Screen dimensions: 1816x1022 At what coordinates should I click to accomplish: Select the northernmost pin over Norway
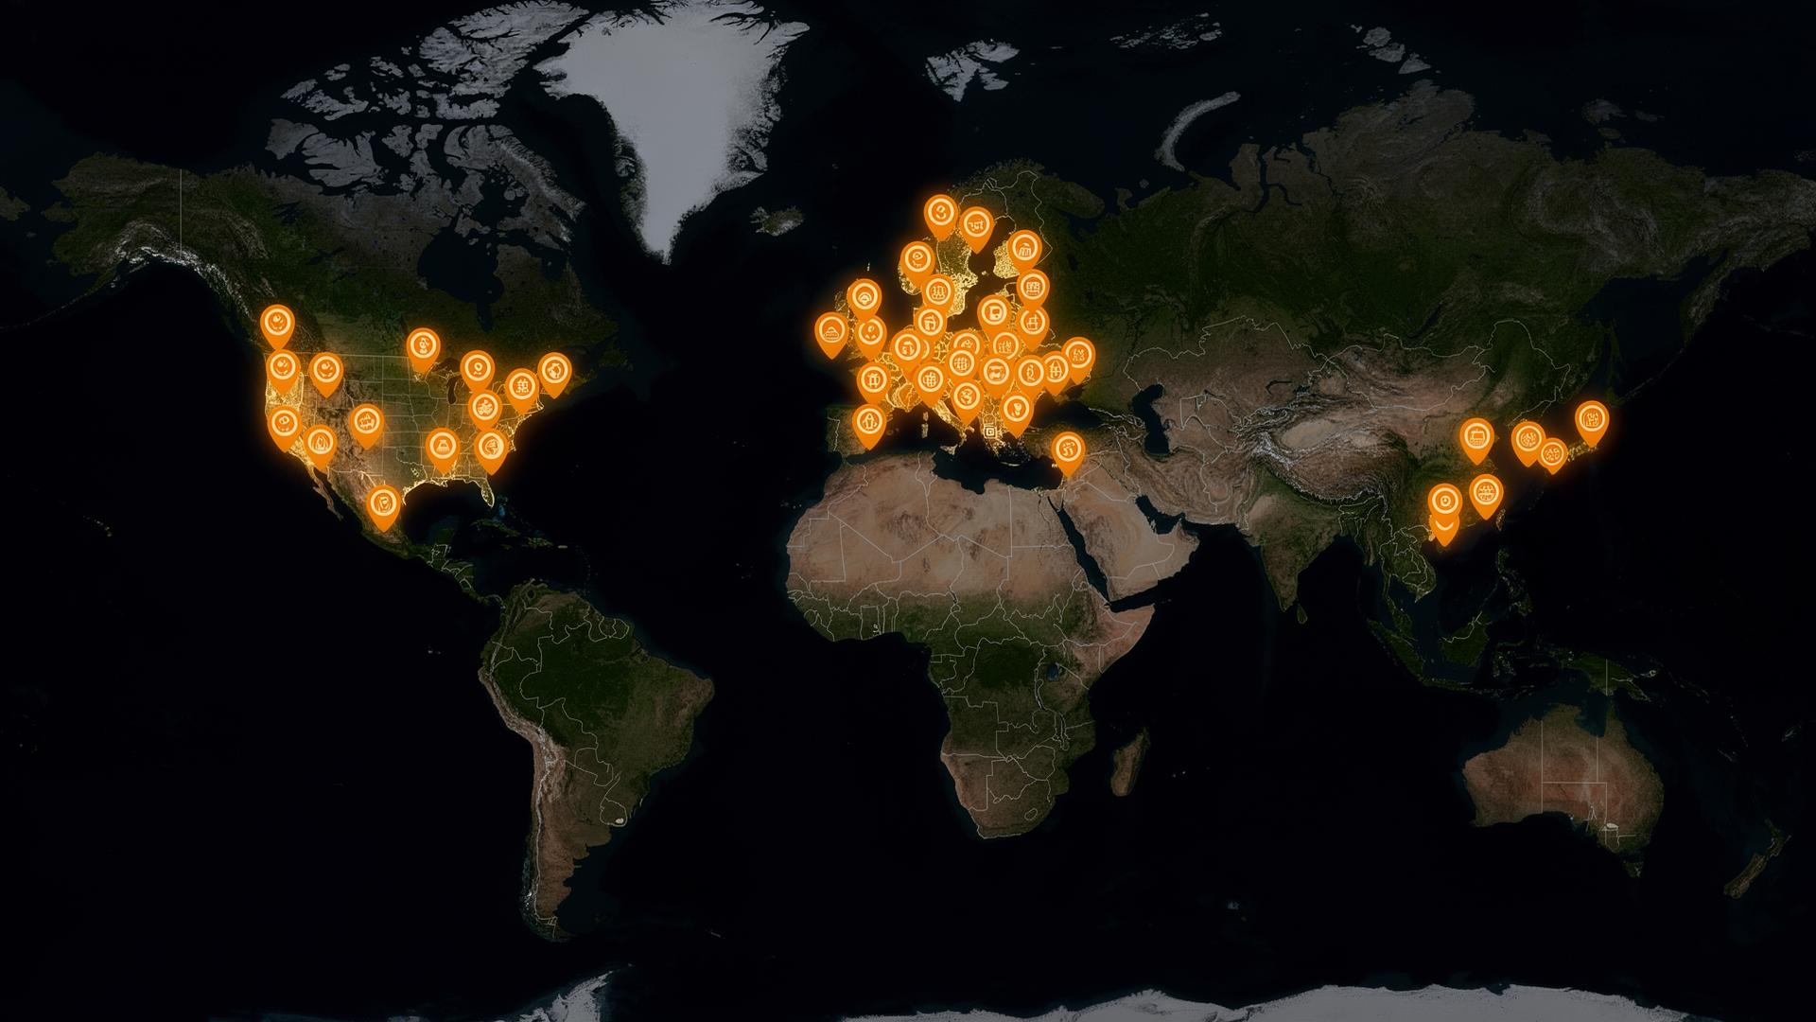pos(939,218)
